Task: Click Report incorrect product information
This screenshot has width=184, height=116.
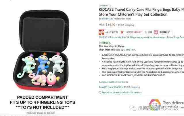Action: click(122, 92)
